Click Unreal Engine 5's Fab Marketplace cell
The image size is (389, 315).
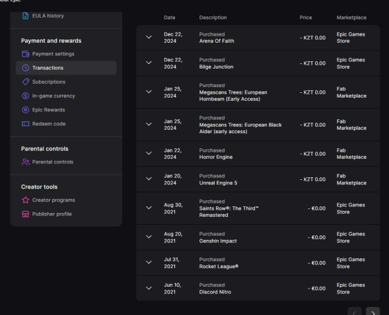tap(351, 179)
